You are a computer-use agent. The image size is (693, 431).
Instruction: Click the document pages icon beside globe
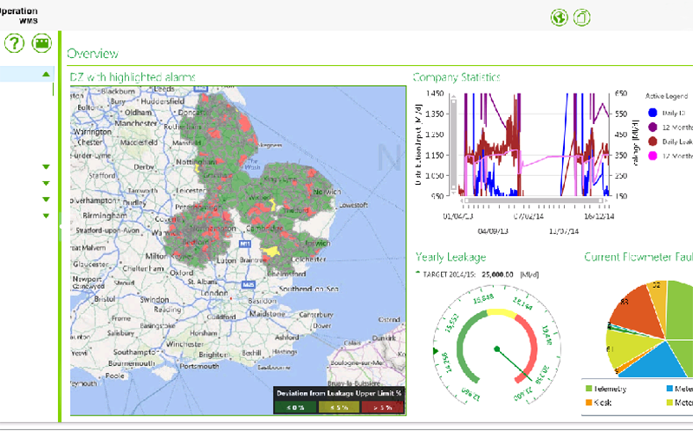[x=582, y=17]
